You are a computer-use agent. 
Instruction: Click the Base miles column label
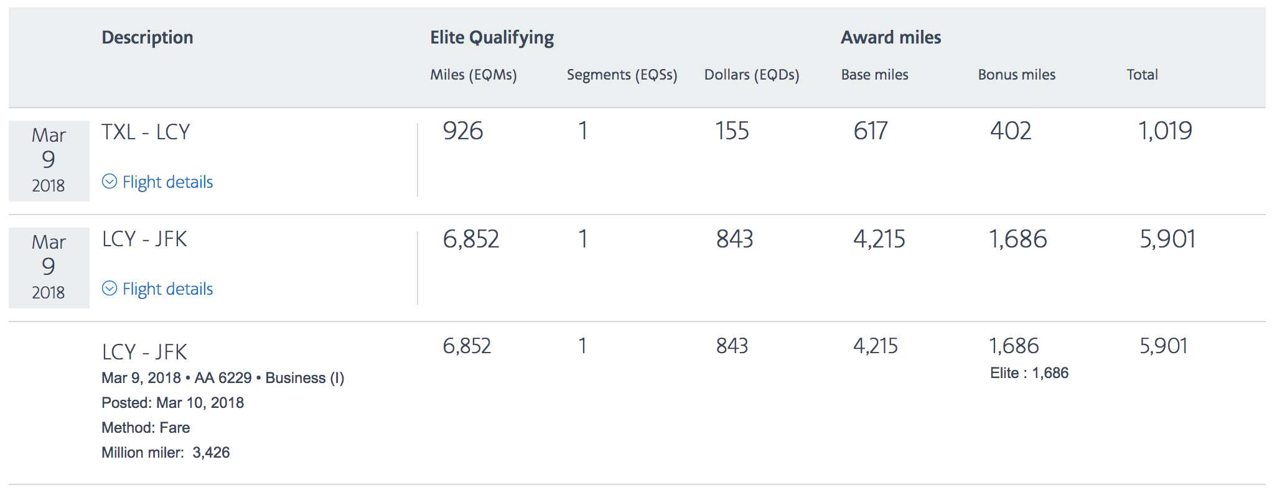(x=874, y=75)
